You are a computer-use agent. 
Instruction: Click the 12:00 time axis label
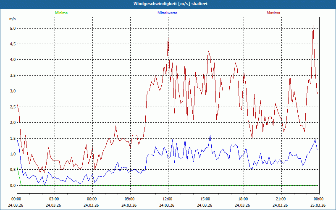click(168, 199)
